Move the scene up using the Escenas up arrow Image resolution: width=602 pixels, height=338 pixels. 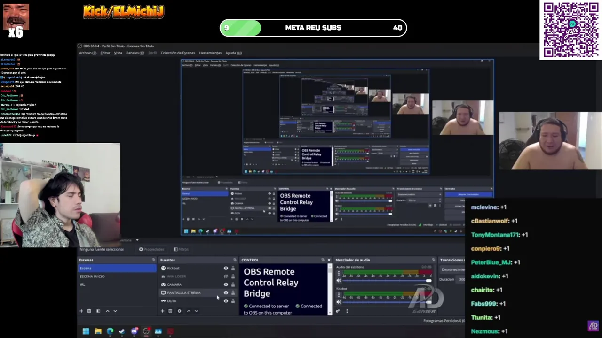(107, 311)
